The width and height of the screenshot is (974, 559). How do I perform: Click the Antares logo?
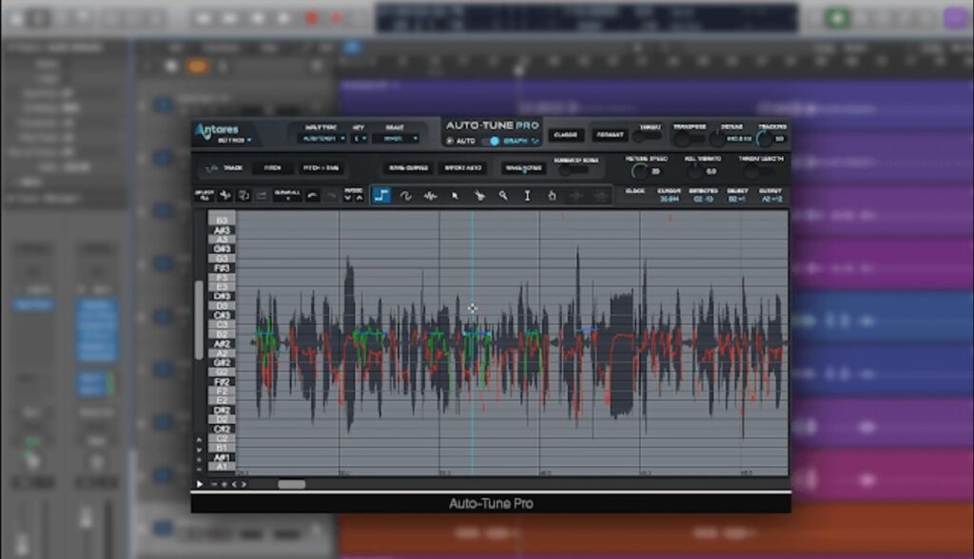point(219,131)
